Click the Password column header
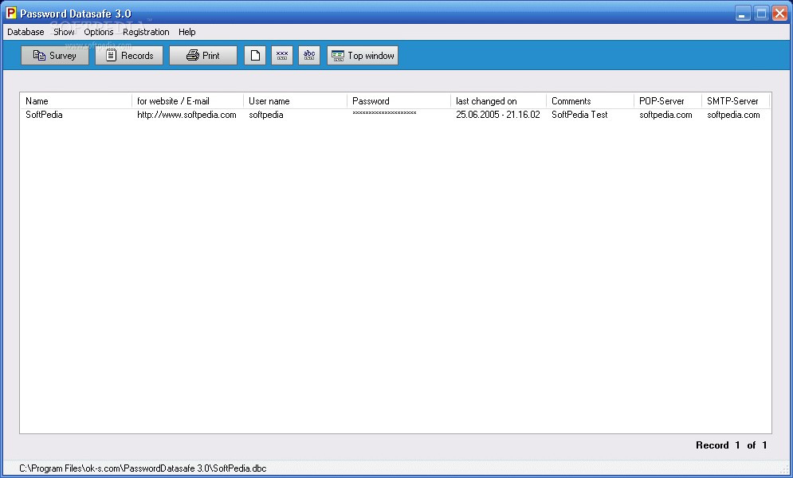 [x=399, y=101]
